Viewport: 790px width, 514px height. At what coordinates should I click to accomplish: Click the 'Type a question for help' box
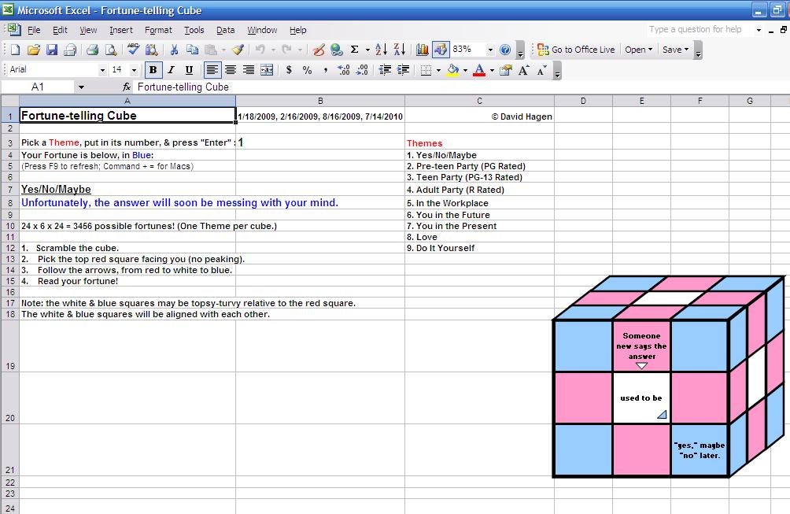pyautogui.click(x=699, y=30)
